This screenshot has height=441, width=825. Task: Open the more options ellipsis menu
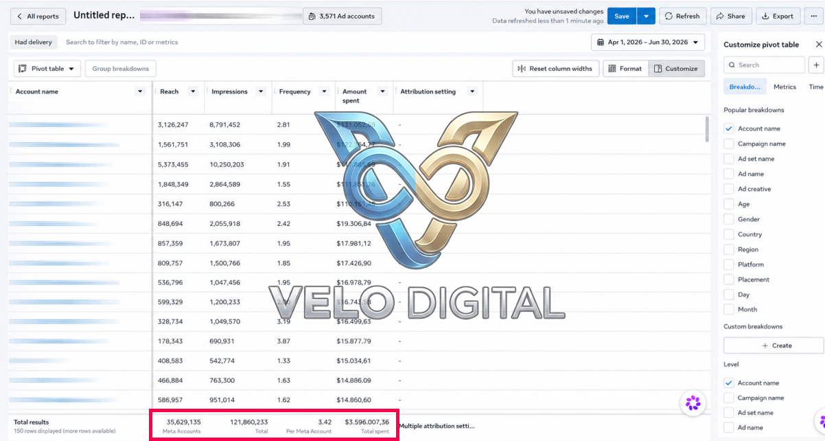click(x=813, y=16)
